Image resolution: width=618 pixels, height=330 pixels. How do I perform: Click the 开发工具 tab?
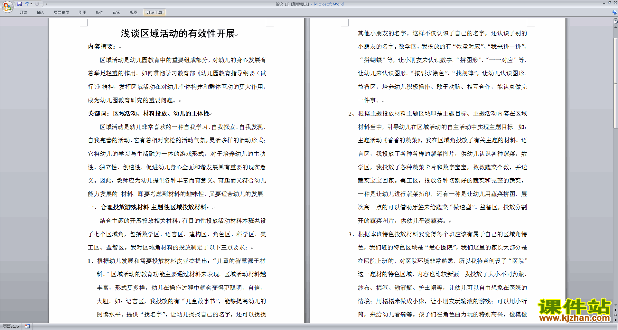point(154,13)
